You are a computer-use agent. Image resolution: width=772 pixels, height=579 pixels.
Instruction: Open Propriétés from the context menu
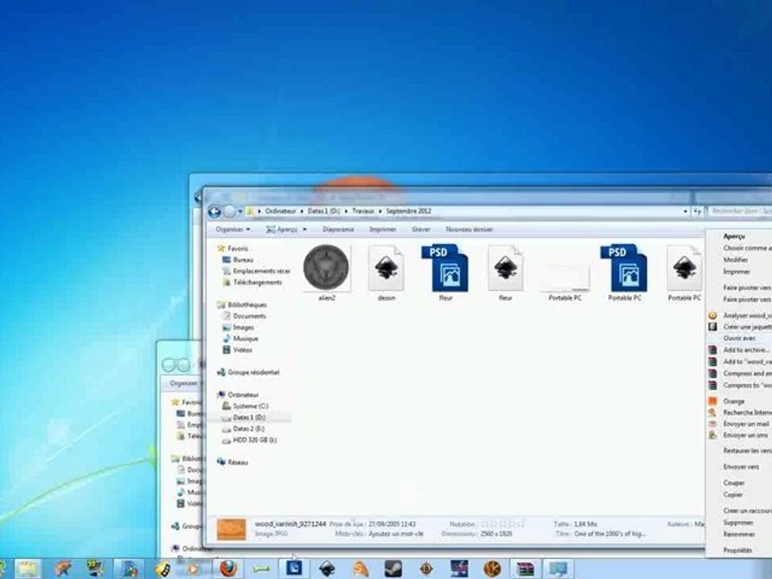coord(737,550)
